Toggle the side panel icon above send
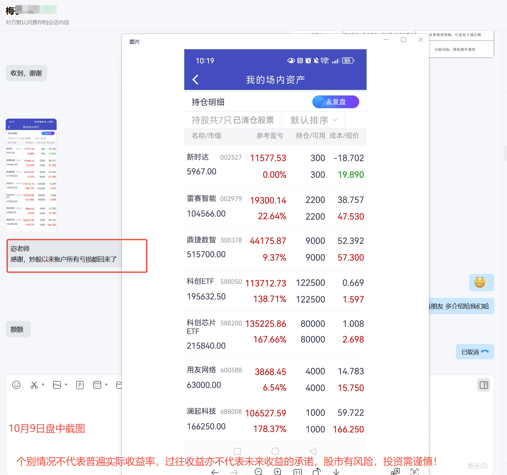This screenshot has width=507, height=475. point(484,385)
